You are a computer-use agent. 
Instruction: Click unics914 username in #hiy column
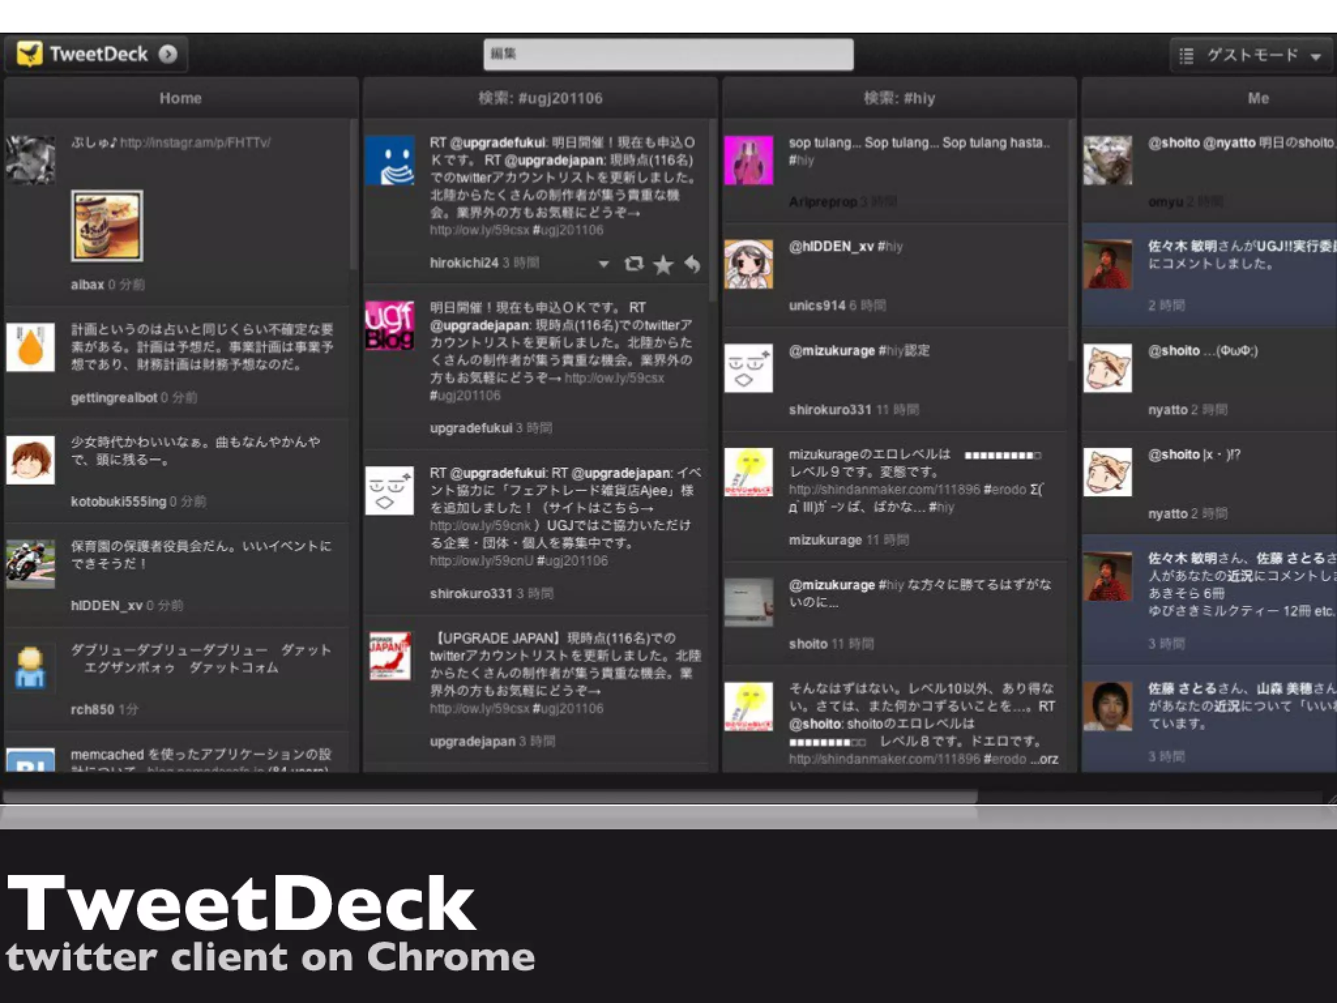(817, 306)
